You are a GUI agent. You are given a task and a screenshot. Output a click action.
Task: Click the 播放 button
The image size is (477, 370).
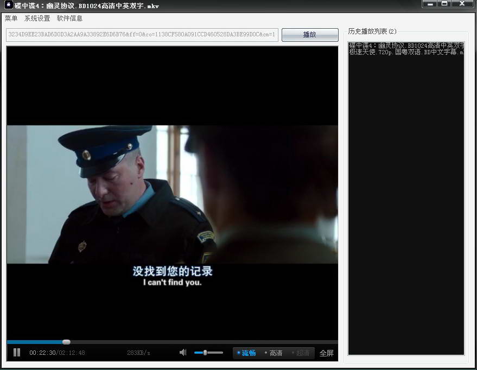tap(310, 35)
